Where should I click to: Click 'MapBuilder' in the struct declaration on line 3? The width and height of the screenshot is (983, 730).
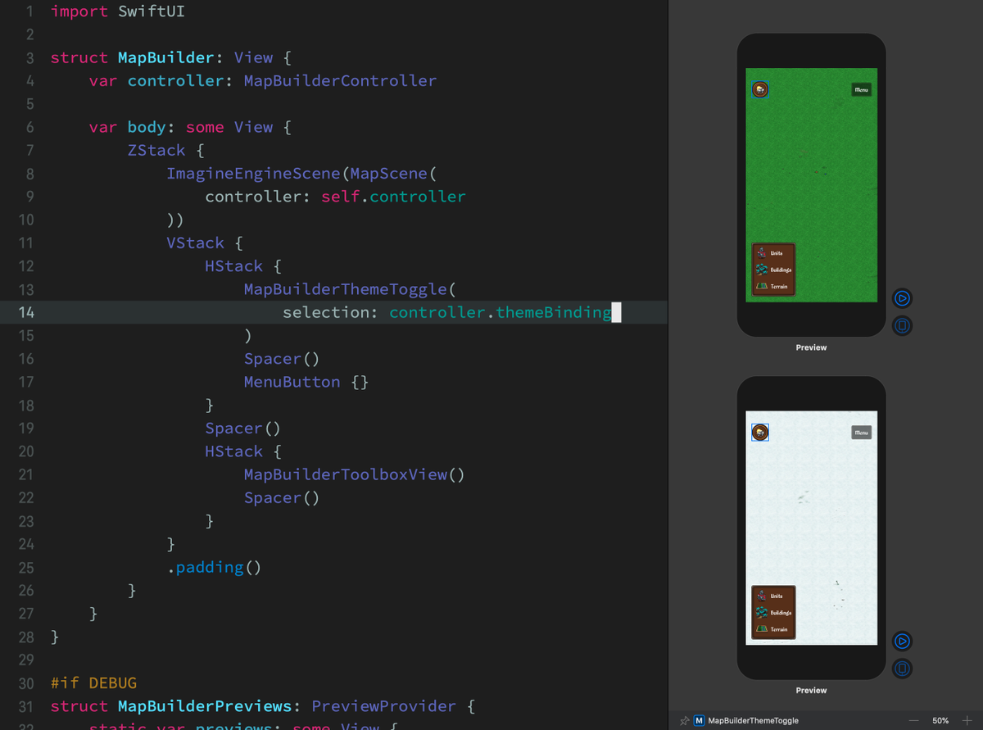[165, 58]
